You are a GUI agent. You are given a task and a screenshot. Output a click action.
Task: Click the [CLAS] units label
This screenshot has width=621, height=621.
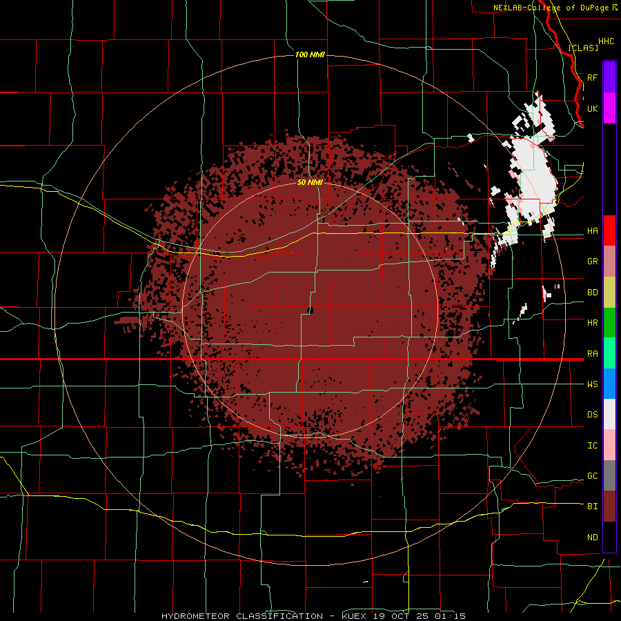pyautogui.click(x=583, y=48)
